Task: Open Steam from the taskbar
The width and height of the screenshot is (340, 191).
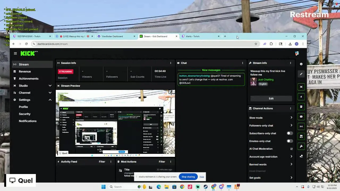Action: tap(206, 187)
